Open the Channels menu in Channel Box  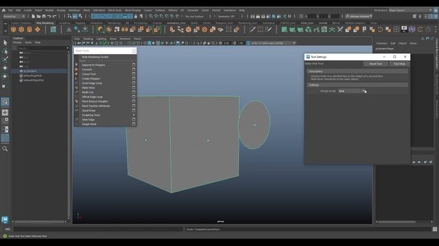pos(381,43)
